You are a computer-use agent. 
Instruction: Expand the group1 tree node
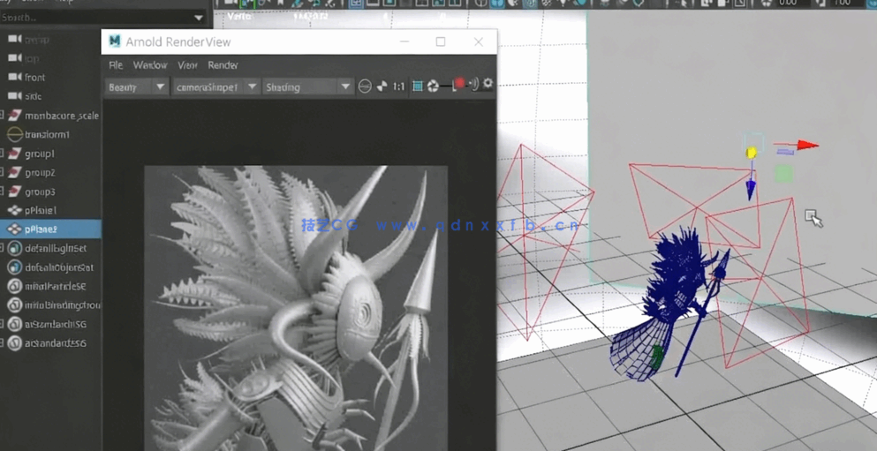tap(3, 154)
